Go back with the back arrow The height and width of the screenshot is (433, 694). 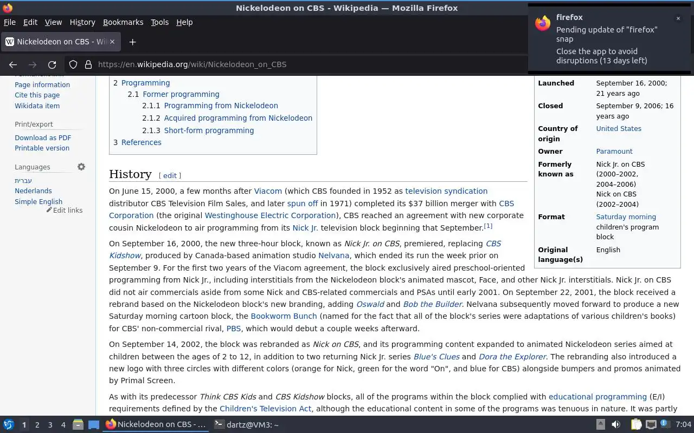click(13, 64)
